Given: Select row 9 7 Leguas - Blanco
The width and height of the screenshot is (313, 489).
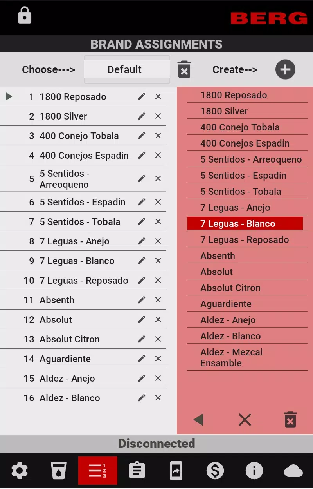Looking at the screenshot, I should tap(83, 261).
